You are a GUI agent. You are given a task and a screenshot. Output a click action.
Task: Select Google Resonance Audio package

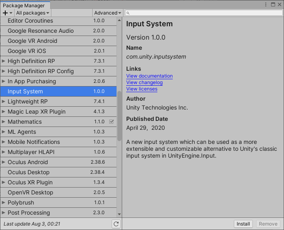[x=59, y=31]
